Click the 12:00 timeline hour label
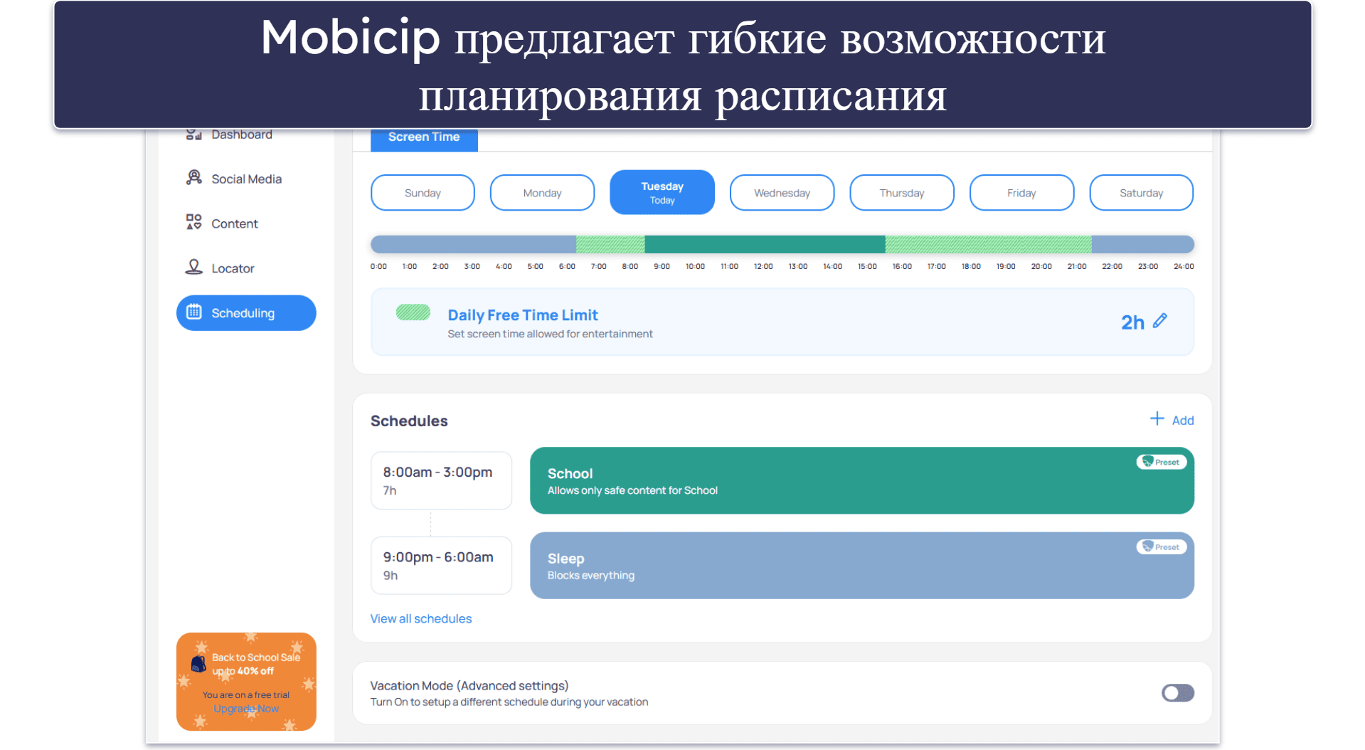The image size is (1365, 750). click(x=763, y=266)
